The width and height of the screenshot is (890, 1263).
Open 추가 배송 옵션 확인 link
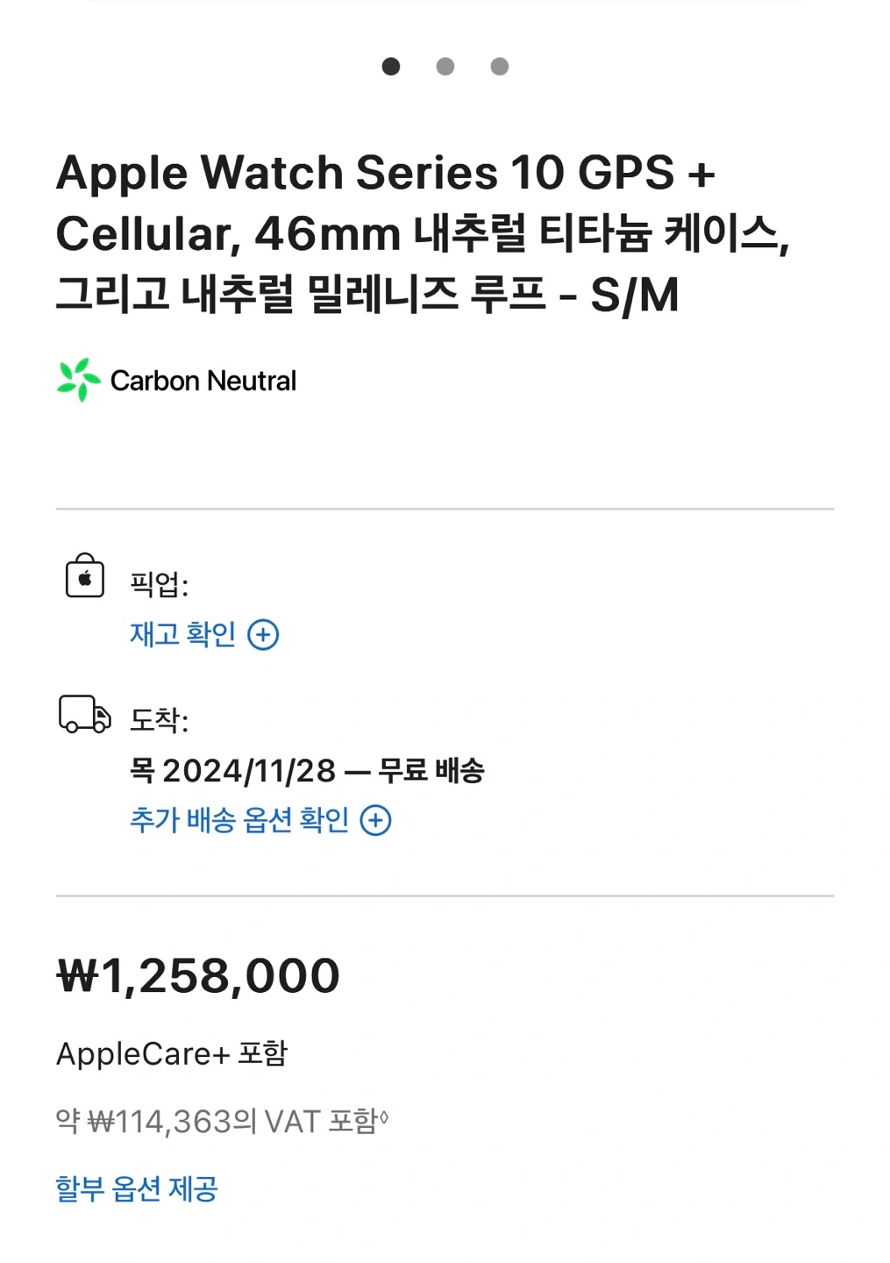239,820
